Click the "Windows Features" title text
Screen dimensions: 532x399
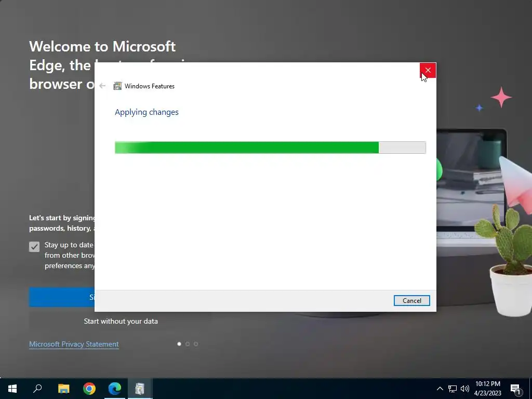click(x=149, y=86)
